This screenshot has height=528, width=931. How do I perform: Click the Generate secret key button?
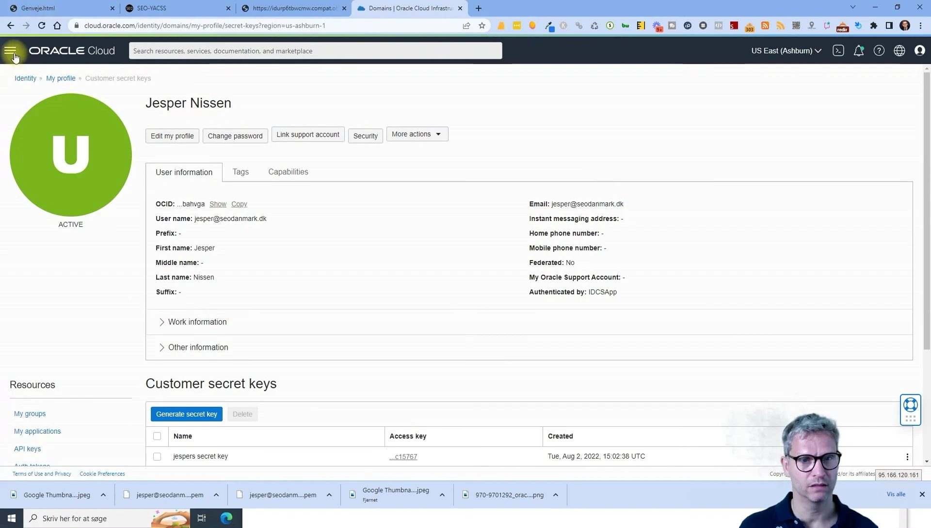(x=187, y=414)
